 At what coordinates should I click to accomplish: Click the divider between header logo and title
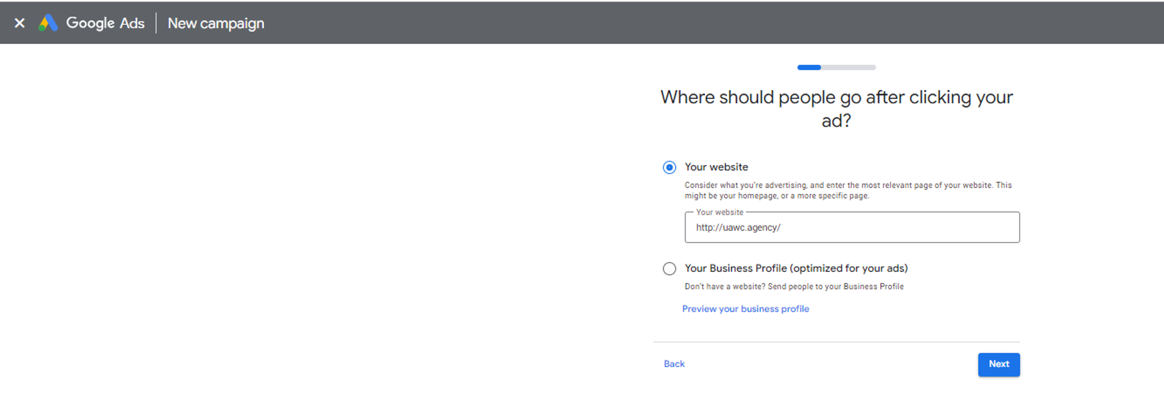(156, 23)
